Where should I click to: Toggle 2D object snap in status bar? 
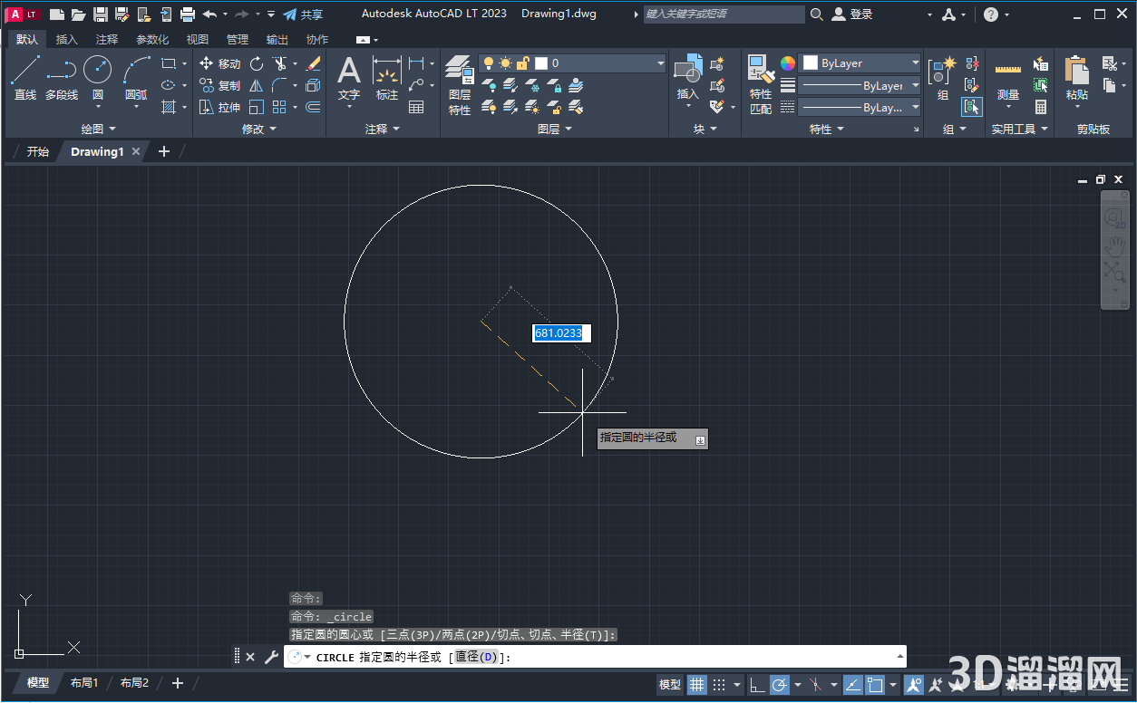tap(875, 684)
